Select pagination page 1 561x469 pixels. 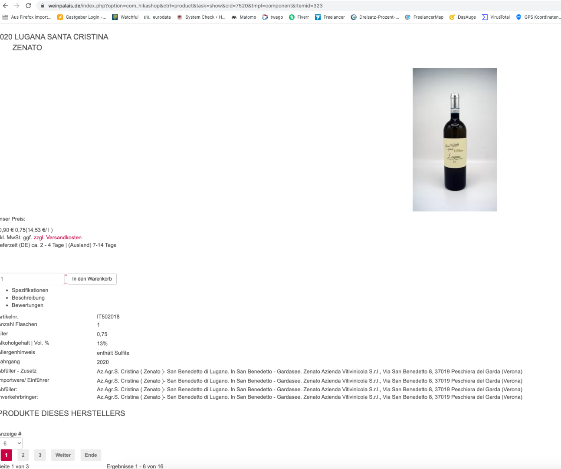pyautogui.click(x=7, y=455)
